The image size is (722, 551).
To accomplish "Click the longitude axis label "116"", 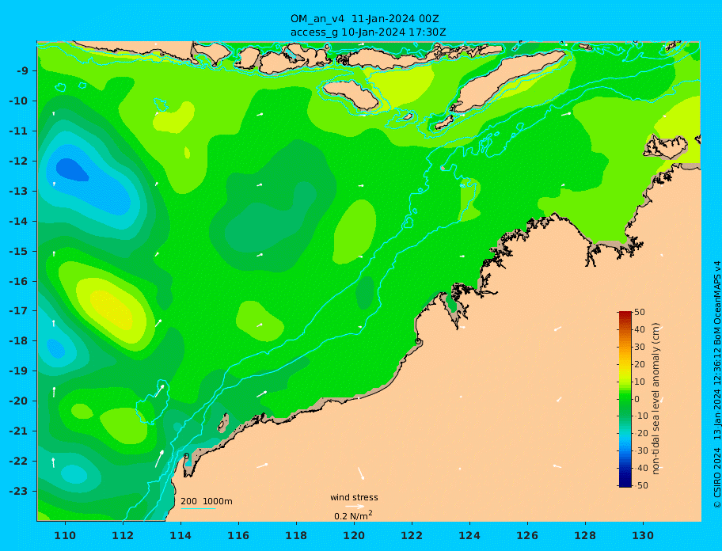I will pyautogui.click(x=238, y=535).
